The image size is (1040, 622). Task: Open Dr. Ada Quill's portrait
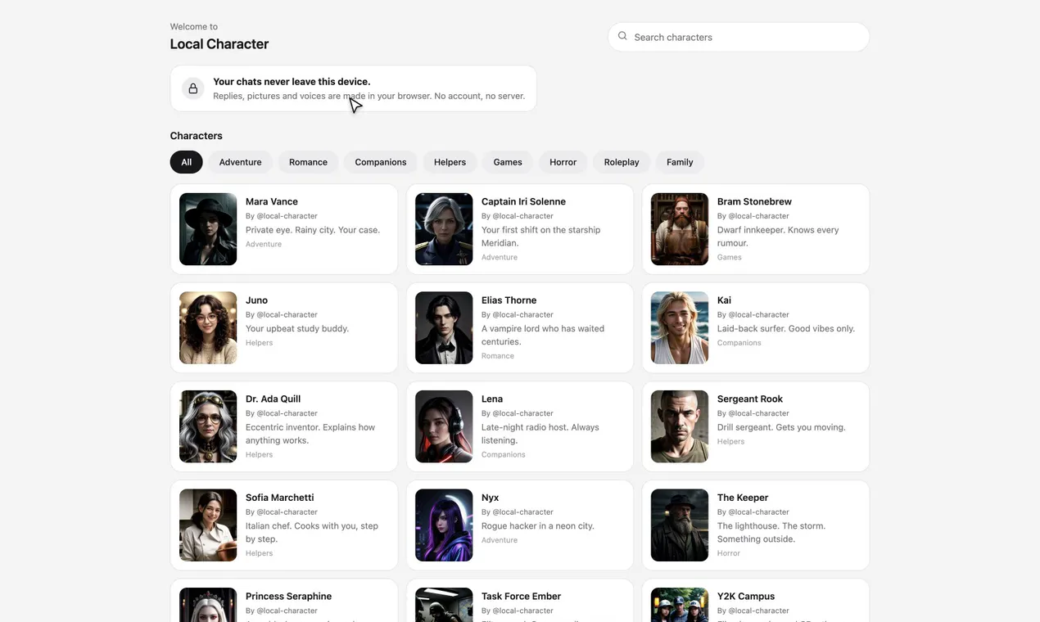point(208,426)
